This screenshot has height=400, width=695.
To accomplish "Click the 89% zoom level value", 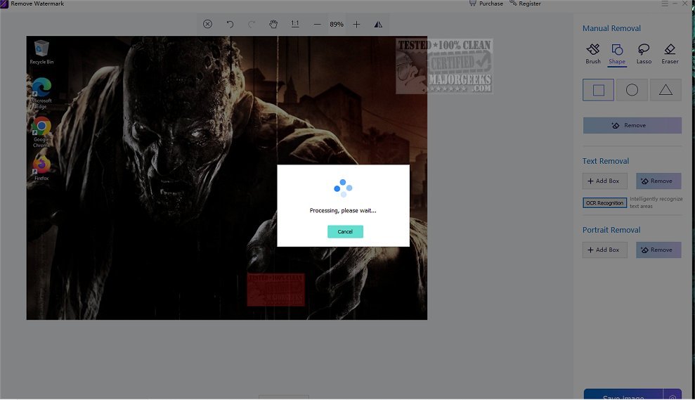I will [337, 25].
